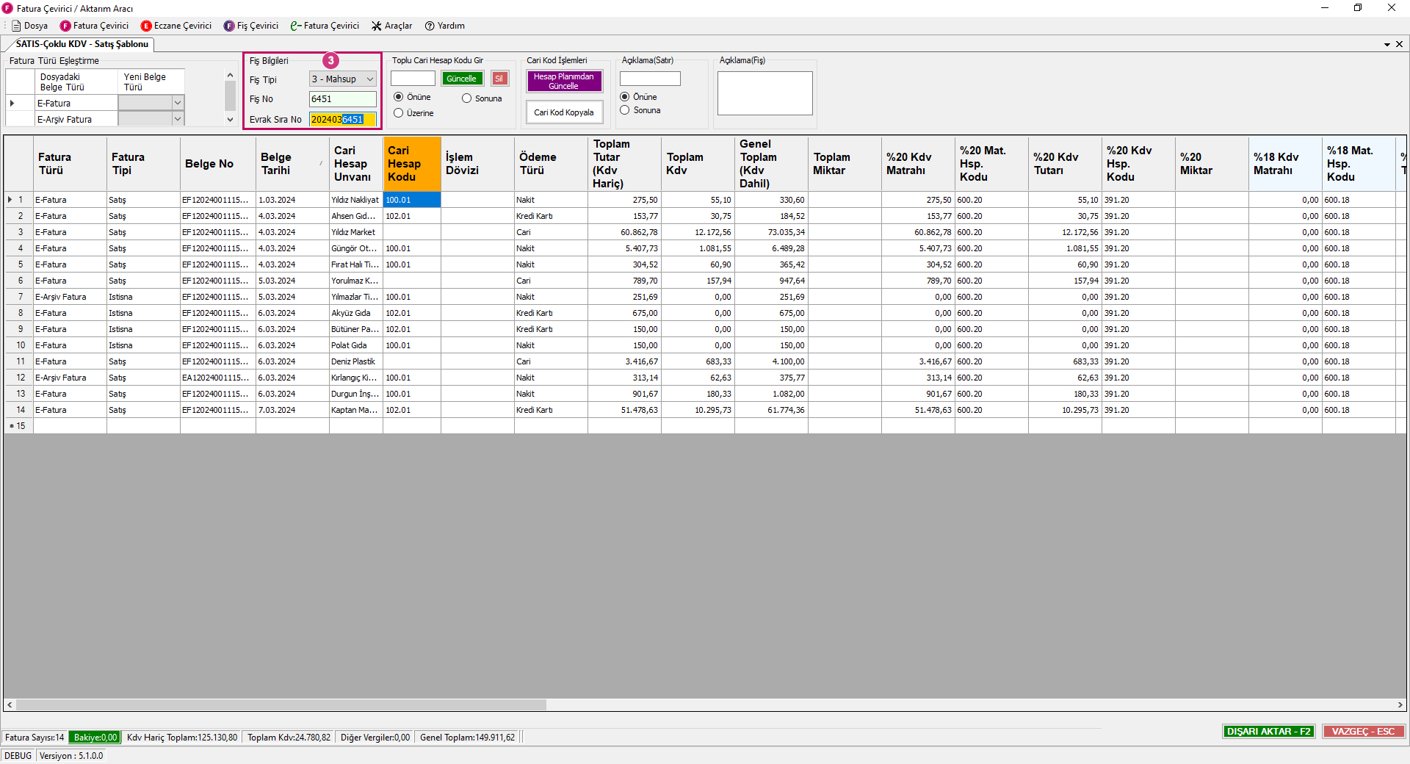Screen dimensions: 1410x764
Task: Click the DIŞARI AKTAR - F2 button
Action: [1268, 732]
